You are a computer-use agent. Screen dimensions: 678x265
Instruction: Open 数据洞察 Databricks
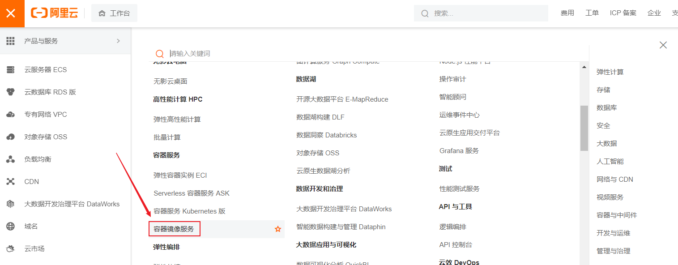pyautogui.click(x=327, y=135)
